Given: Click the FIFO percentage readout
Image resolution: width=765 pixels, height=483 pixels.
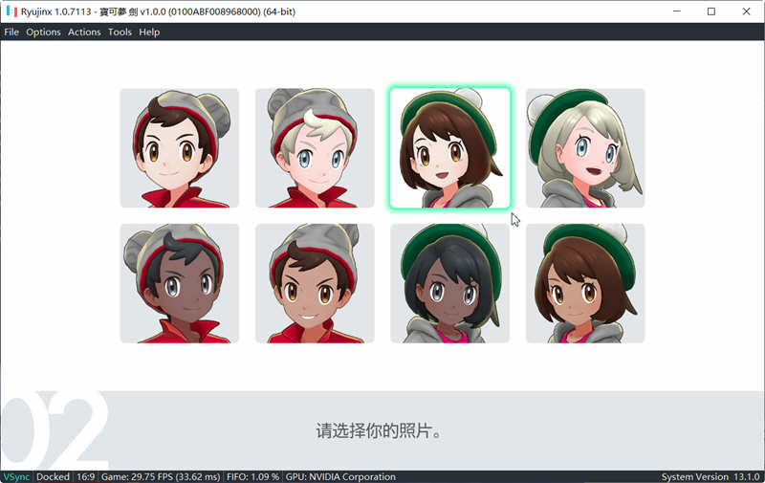Looking at the screenshot, I should tap(252, 476).
